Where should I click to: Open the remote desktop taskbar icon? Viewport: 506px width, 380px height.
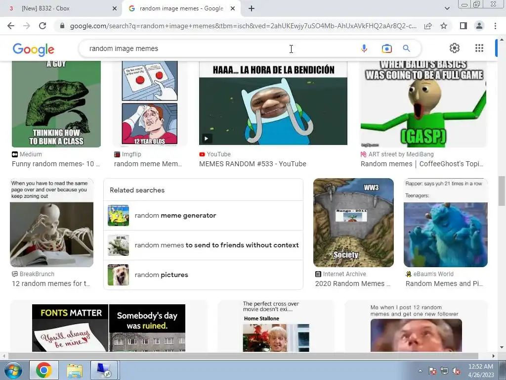coord(105,370)
